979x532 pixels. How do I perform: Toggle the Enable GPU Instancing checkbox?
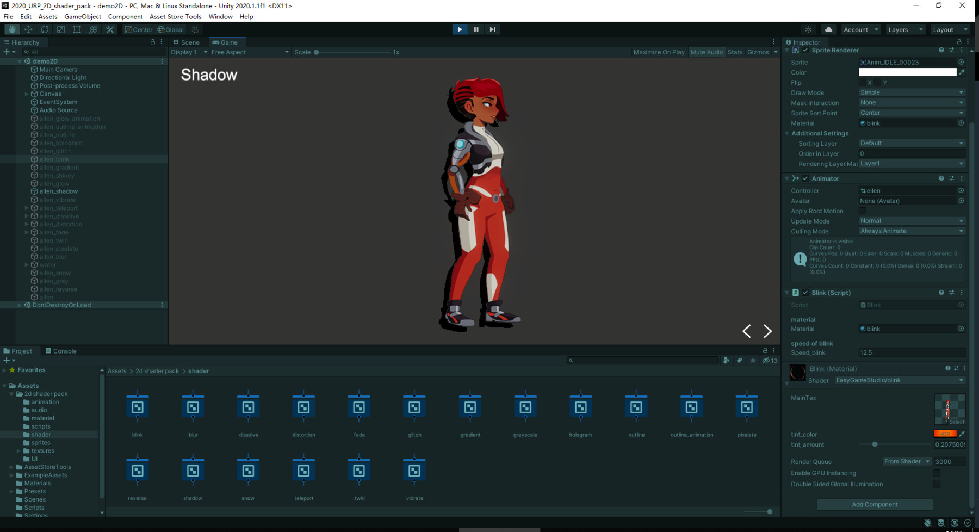937,473
